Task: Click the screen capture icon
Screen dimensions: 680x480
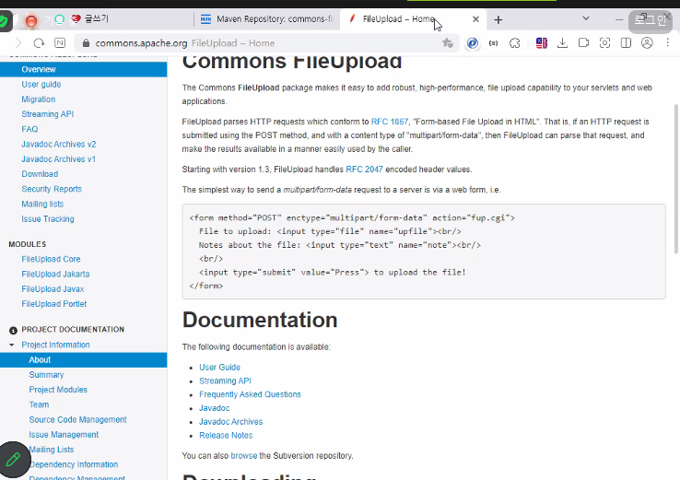Action: click(604, 43)
